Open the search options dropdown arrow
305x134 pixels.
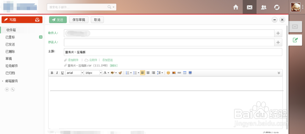(113, 7)
